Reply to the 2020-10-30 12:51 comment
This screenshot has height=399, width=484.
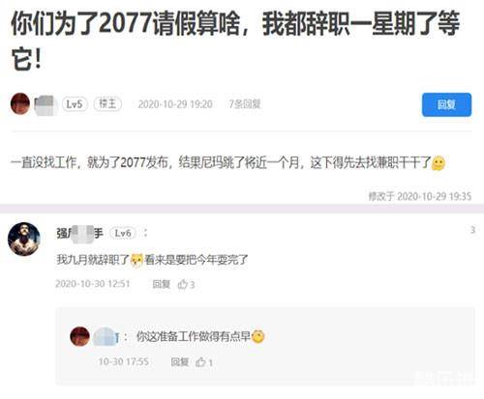coord(161,284)
